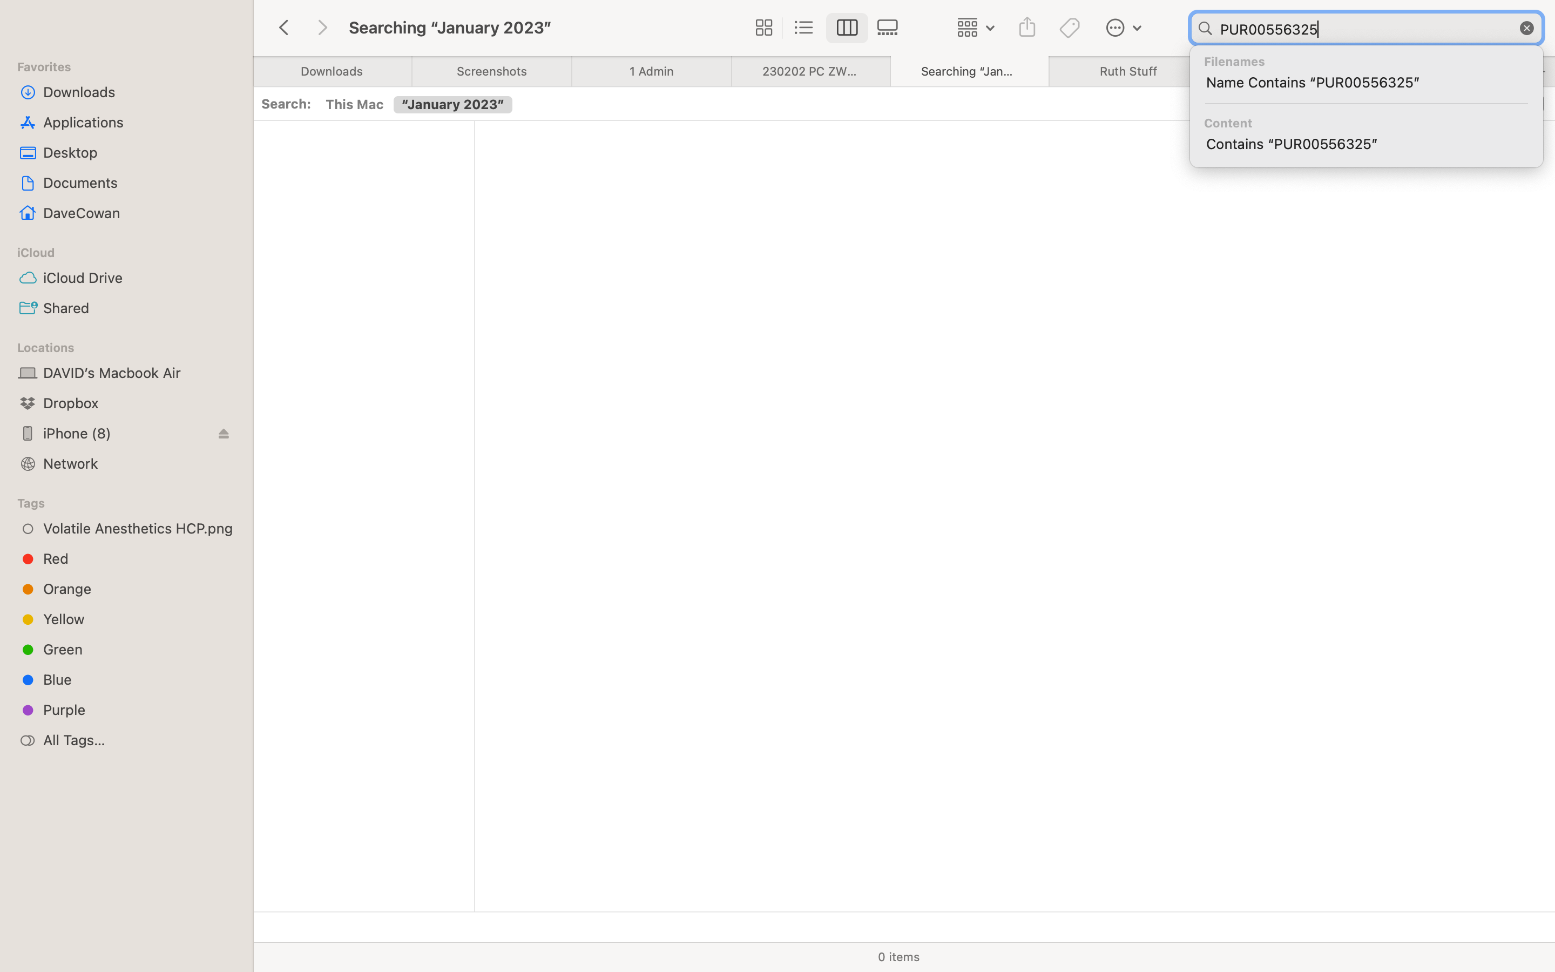Screen dimensions: 1555x972
Task: Click the iPhone (8) sidebar item
Action: point(76,432)
